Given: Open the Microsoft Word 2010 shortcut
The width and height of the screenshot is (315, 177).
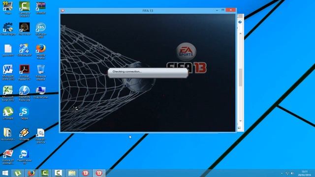Looking at the screenshot, I should pos(8,72).
